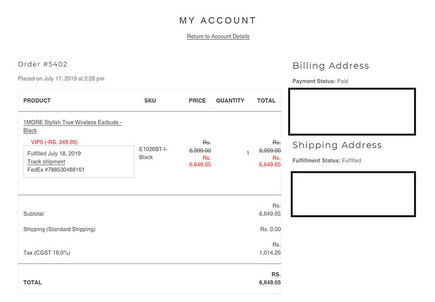Click the Order #5402 heading
This screenshot has height=302, width=435.
click(x=42, y=64)
